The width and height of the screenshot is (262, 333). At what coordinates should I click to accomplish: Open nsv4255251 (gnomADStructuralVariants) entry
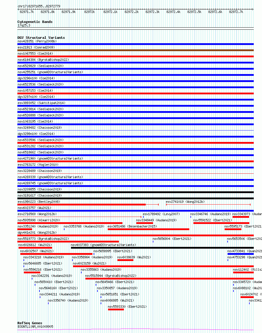click(50, 72)
